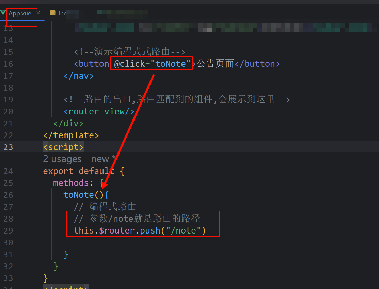Click the Vue icon on App.vue tab
379x289 pixels.
[3, 12]
